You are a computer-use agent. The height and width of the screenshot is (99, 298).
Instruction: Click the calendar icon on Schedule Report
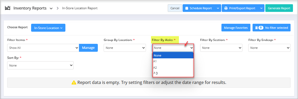click(x=187, y=8)
